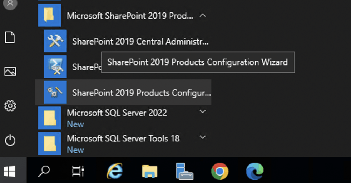
Task: Collapse Microsoft SharePoint 2019 Products folder chevron
Action: click(203, 16)
